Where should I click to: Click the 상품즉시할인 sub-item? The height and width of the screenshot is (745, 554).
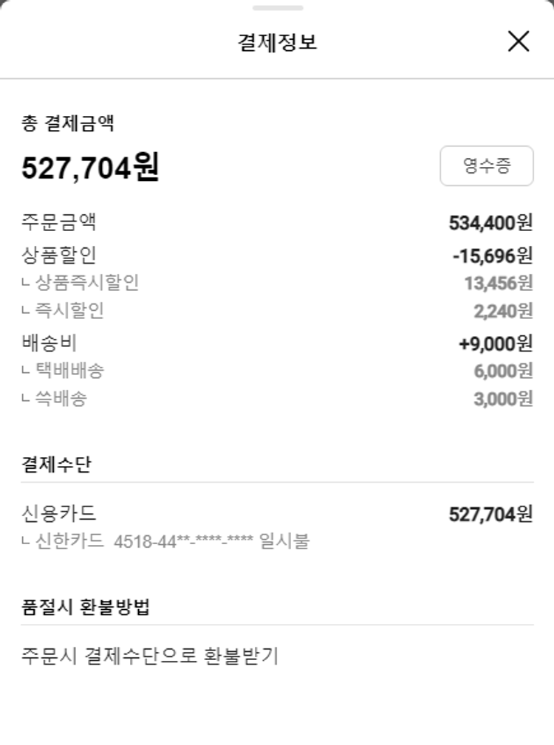[x=86, y=283]
